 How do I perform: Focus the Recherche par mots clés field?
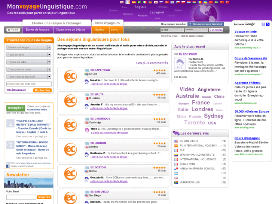pos(29,84)
